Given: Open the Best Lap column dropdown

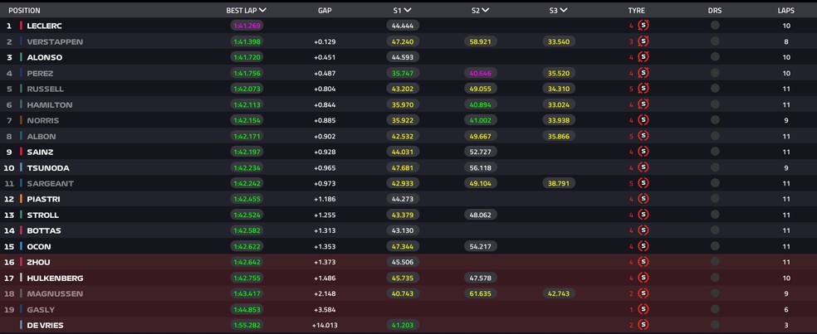Looking at the screenshot, I should (x=262, y=11).
